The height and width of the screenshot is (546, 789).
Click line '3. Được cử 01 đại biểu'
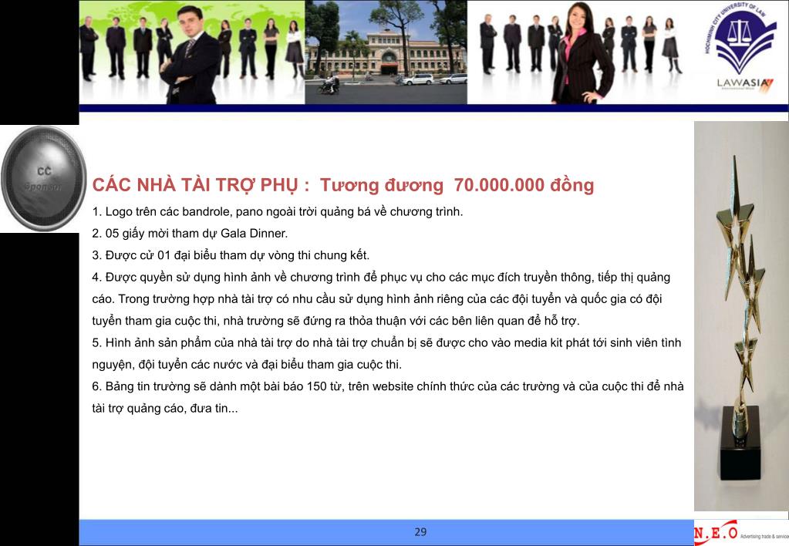coord(231,255)
